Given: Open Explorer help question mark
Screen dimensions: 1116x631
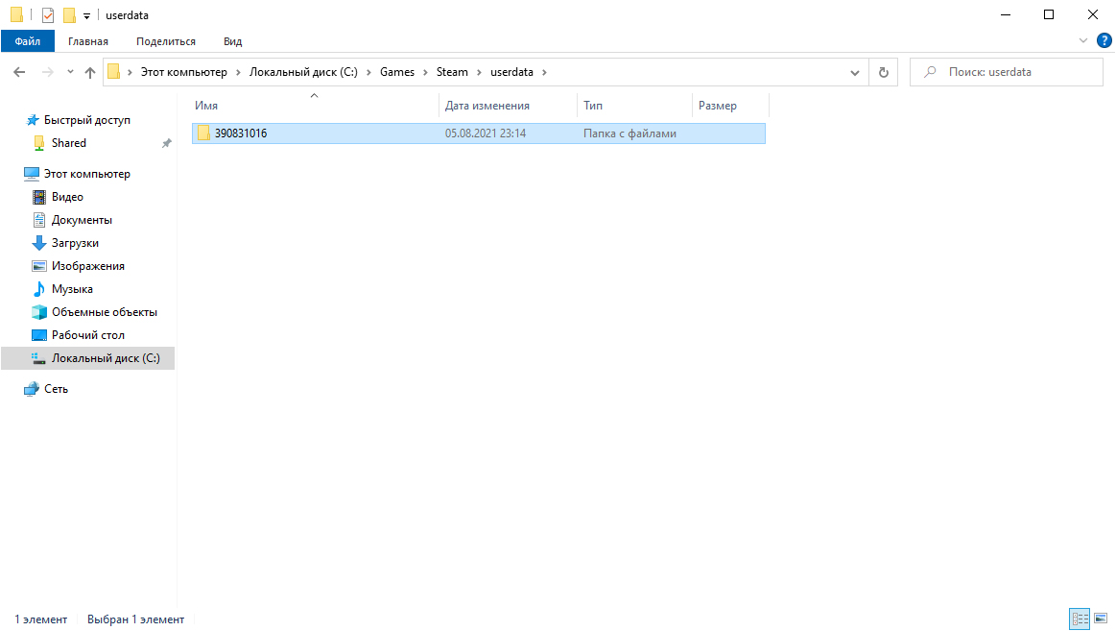Looking at the screenshot, I should coord(1104,41).
